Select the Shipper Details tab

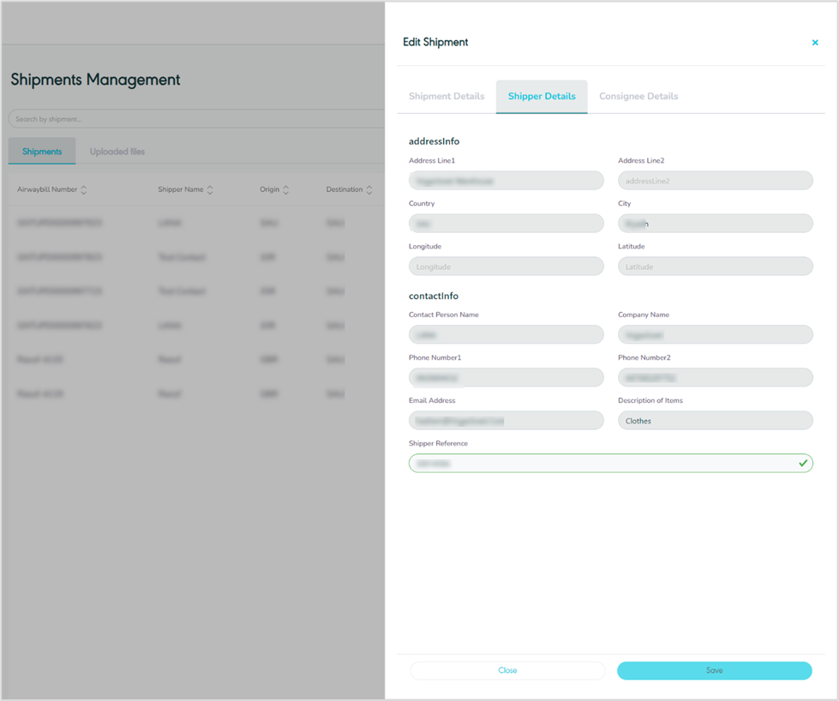pyautogui.click(x=542, y=97)
